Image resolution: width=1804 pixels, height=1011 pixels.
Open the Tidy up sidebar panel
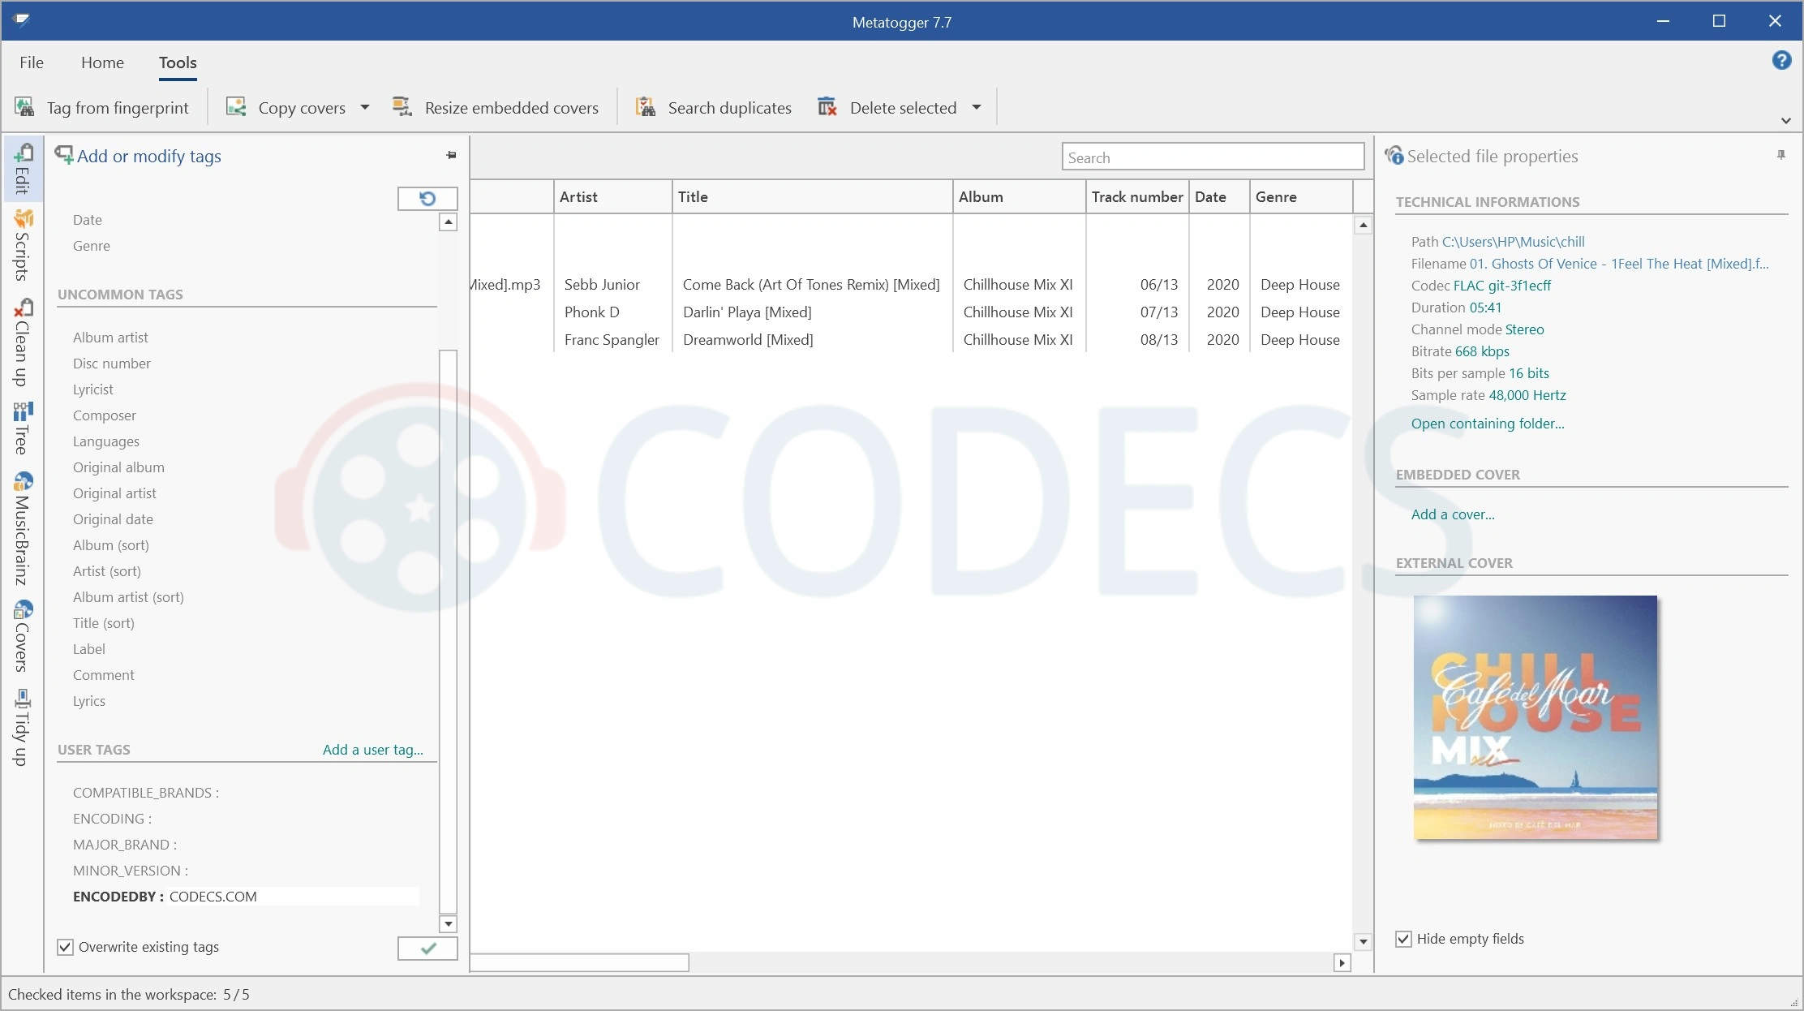[x=23, y=728]
